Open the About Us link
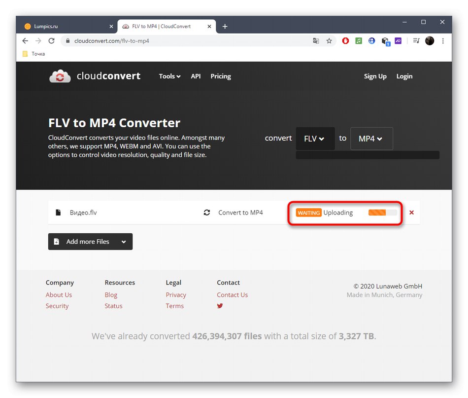The image size is (468, 398). tap(59, 294)
